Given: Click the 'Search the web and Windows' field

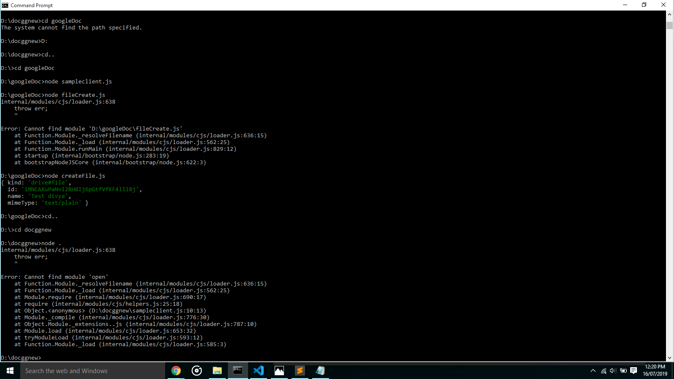Looking at the screenshot, I should [x=84, y=371].
